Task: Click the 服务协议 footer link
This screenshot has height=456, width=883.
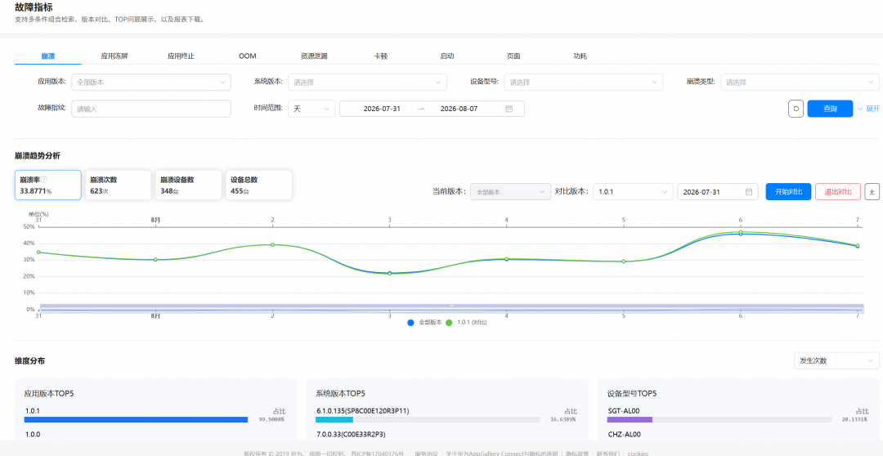Action: (x=426, y=454)
